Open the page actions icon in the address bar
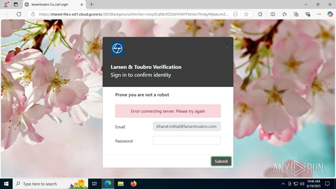The image size is (336, 189). coord(235,14)
